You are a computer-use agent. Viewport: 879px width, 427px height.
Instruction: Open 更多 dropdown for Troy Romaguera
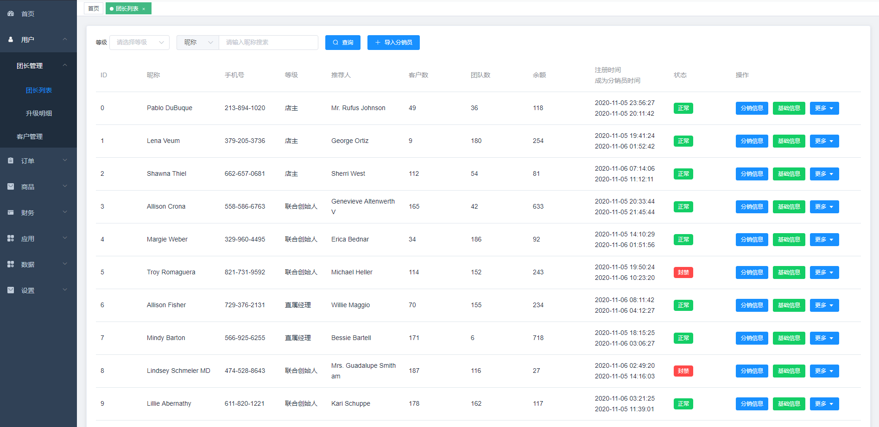824,272
